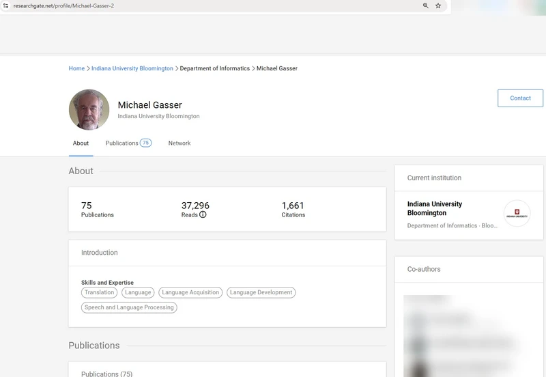Click the site info icon in address bar
The image size is (546, 377).
coord(5,5)
